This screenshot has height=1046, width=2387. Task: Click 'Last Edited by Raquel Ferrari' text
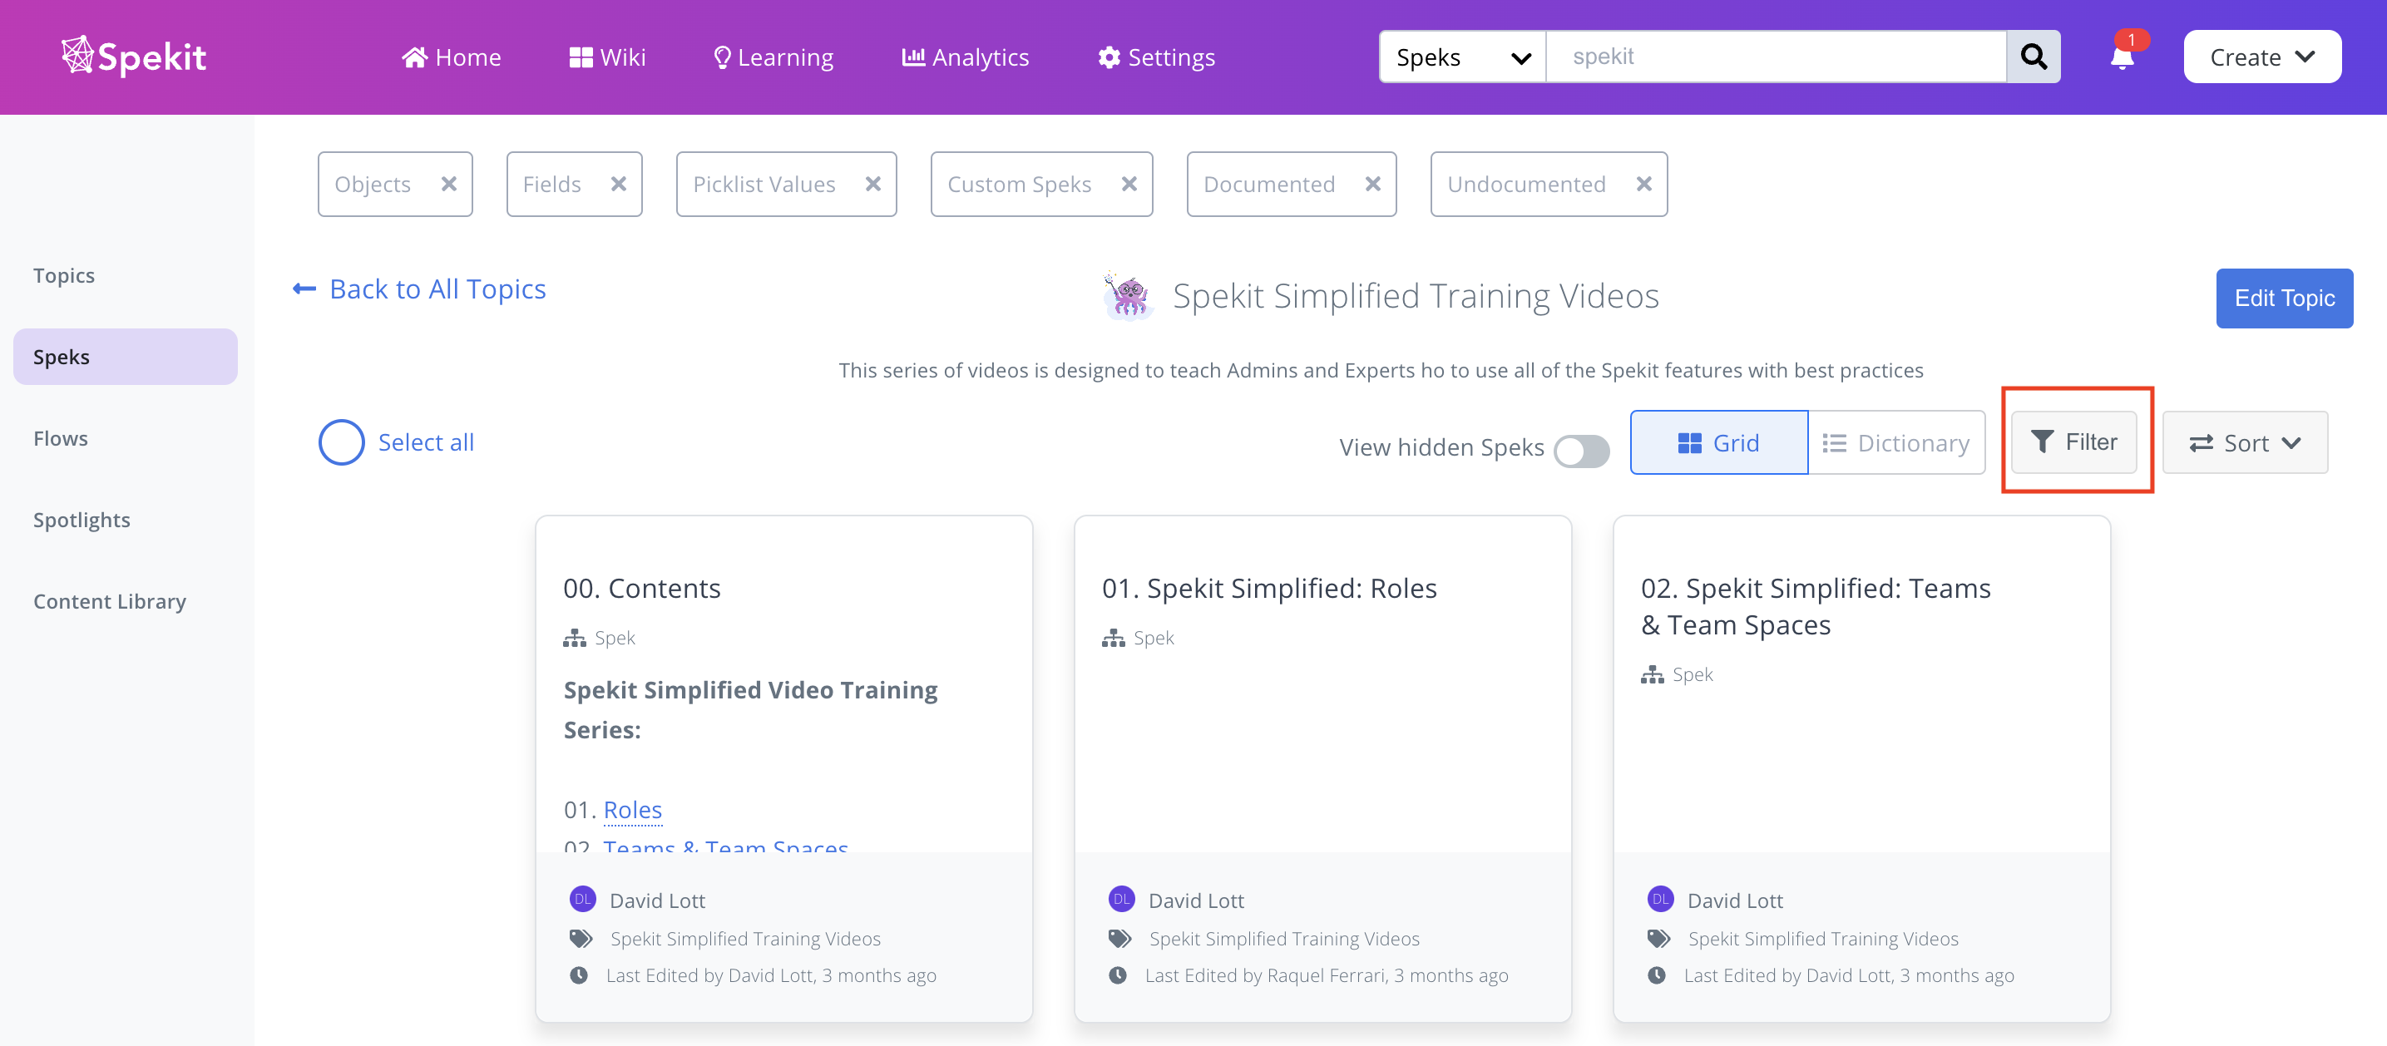pos(1326,974)
